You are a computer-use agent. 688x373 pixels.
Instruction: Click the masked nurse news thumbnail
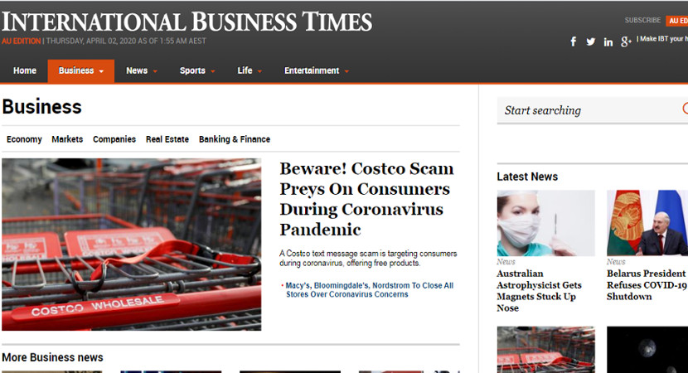[x=545, y=223]
